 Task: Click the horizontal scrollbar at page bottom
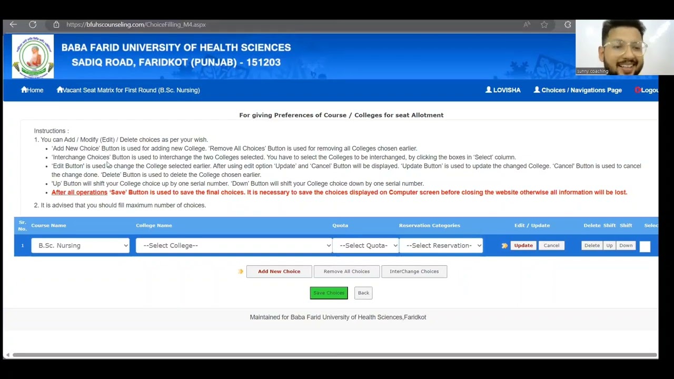pos(335,355)
